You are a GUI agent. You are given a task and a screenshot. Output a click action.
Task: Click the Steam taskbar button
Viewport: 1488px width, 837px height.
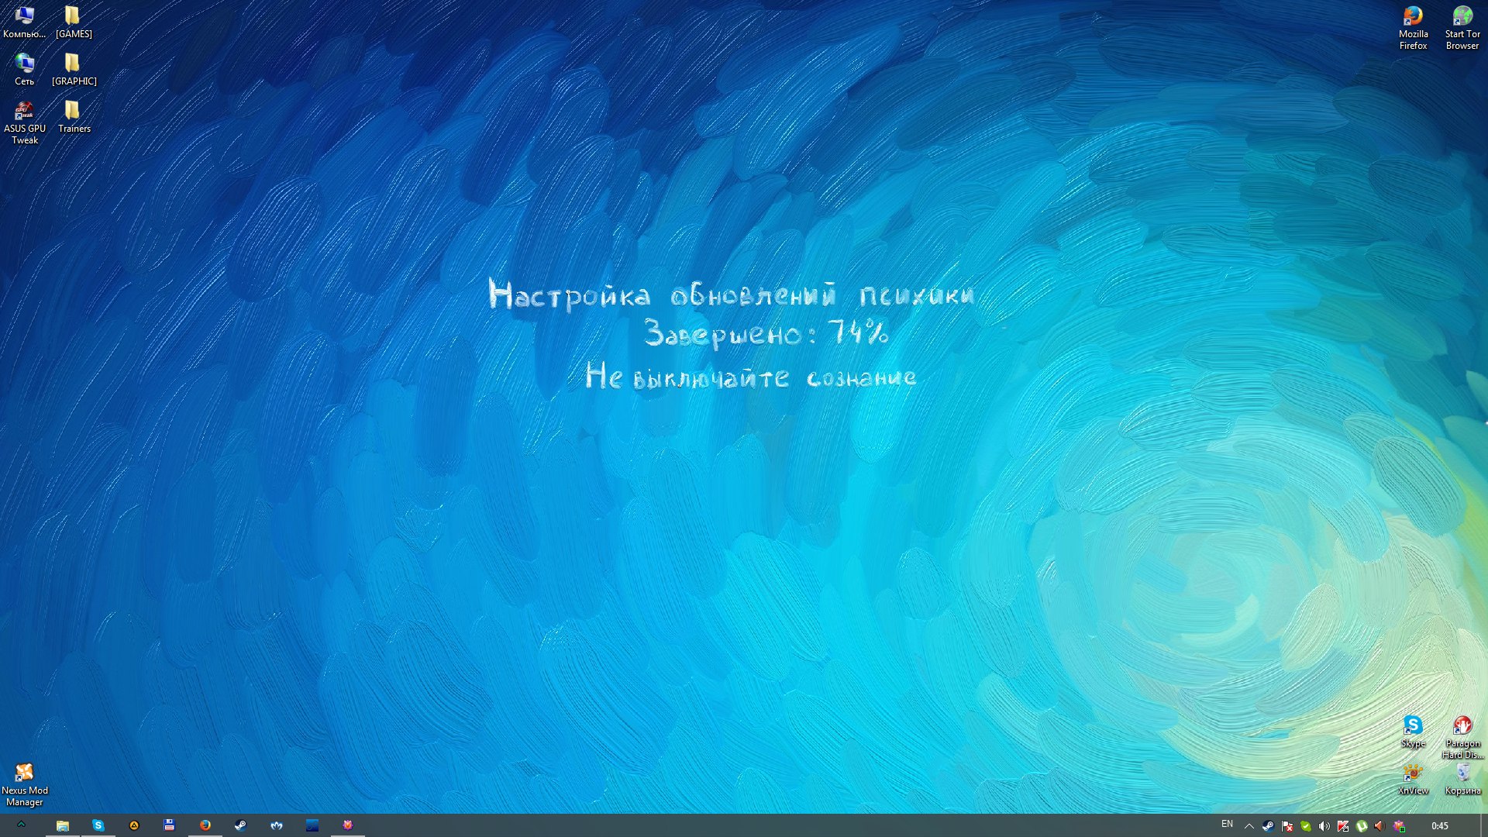[241, 825]
